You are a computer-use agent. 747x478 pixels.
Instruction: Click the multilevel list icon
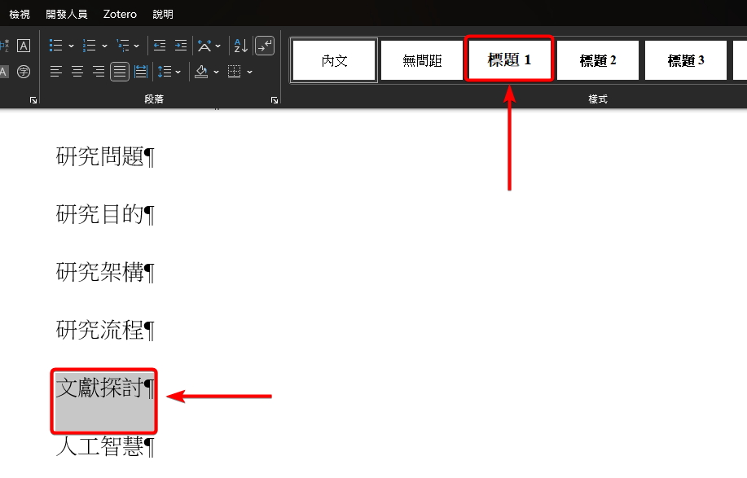123,46
